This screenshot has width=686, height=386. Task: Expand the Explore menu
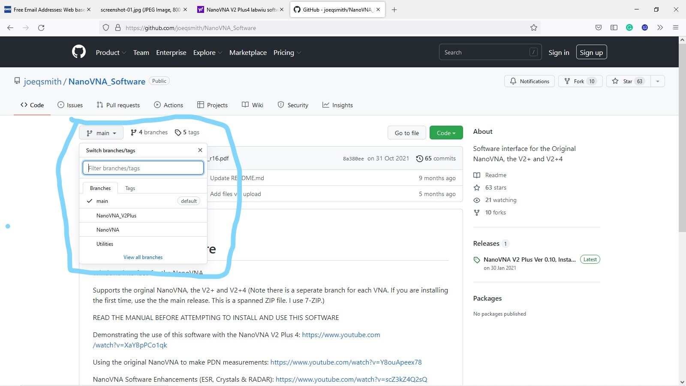point(208,52)
